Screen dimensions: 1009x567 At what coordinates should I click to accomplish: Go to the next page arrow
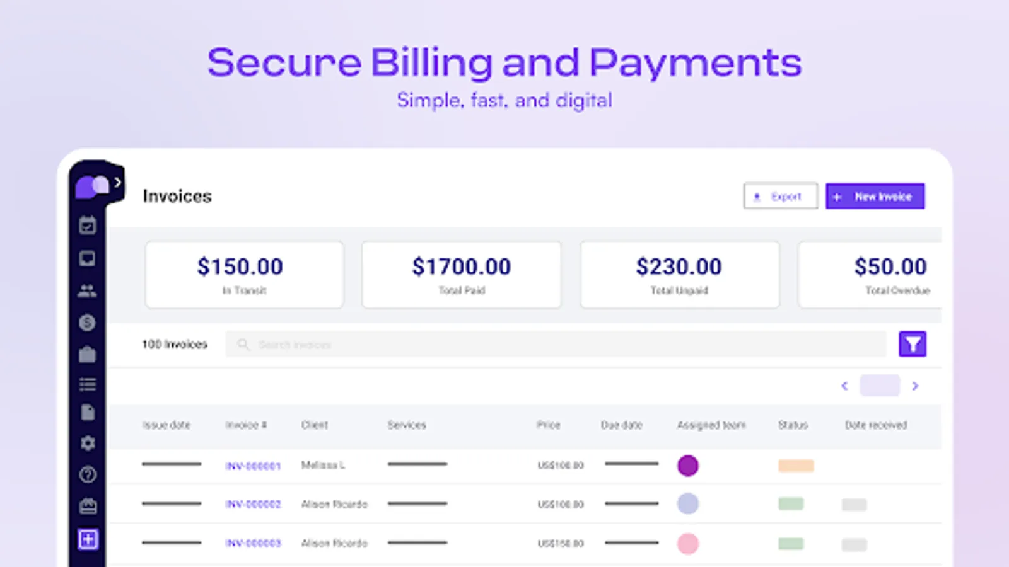coord(915,386)
